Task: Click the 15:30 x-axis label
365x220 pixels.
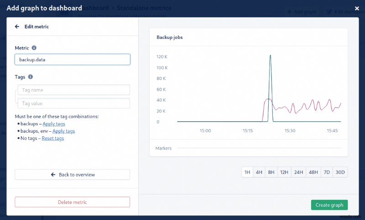Action: tap(290, 131)
